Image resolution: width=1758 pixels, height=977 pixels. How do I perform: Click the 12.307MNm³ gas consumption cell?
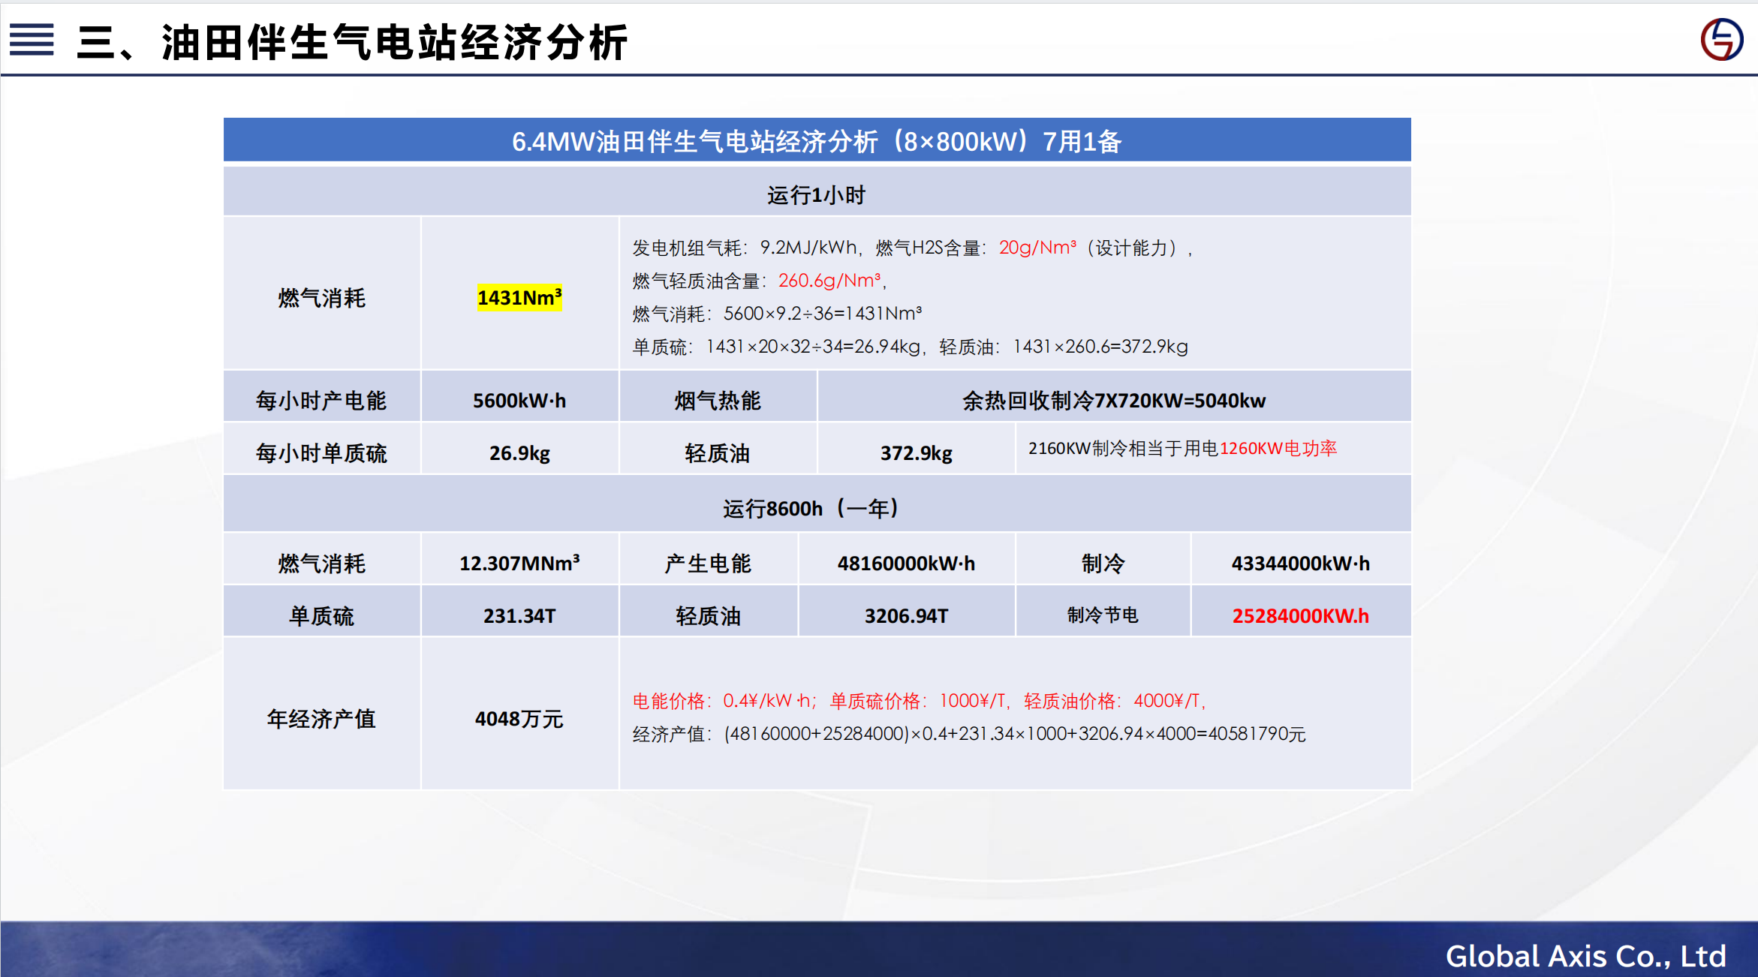point(519,563)
